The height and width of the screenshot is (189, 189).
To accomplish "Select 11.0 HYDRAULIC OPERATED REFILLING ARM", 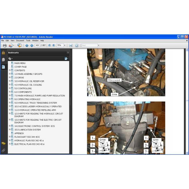I will click(35, 110).
